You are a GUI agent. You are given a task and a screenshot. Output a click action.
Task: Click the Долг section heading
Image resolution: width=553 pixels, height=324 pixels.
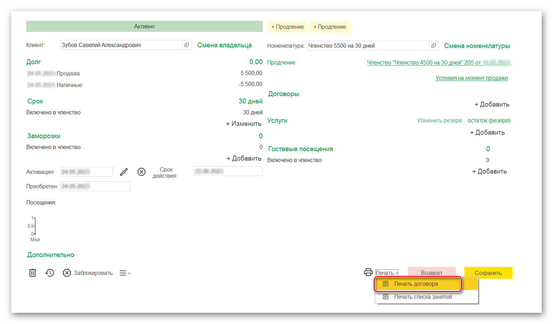33,62
